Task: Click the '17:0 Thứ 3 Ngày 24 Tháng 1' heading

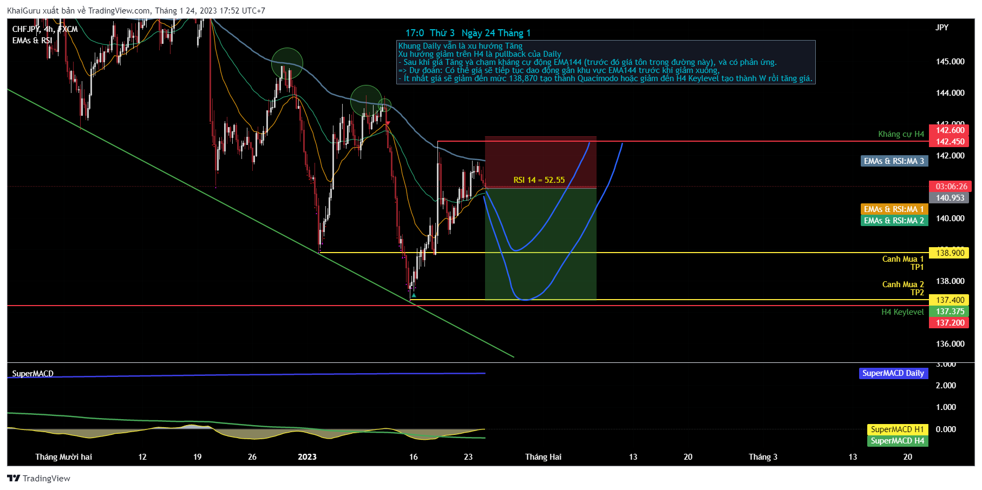Action: pos(468,33)
